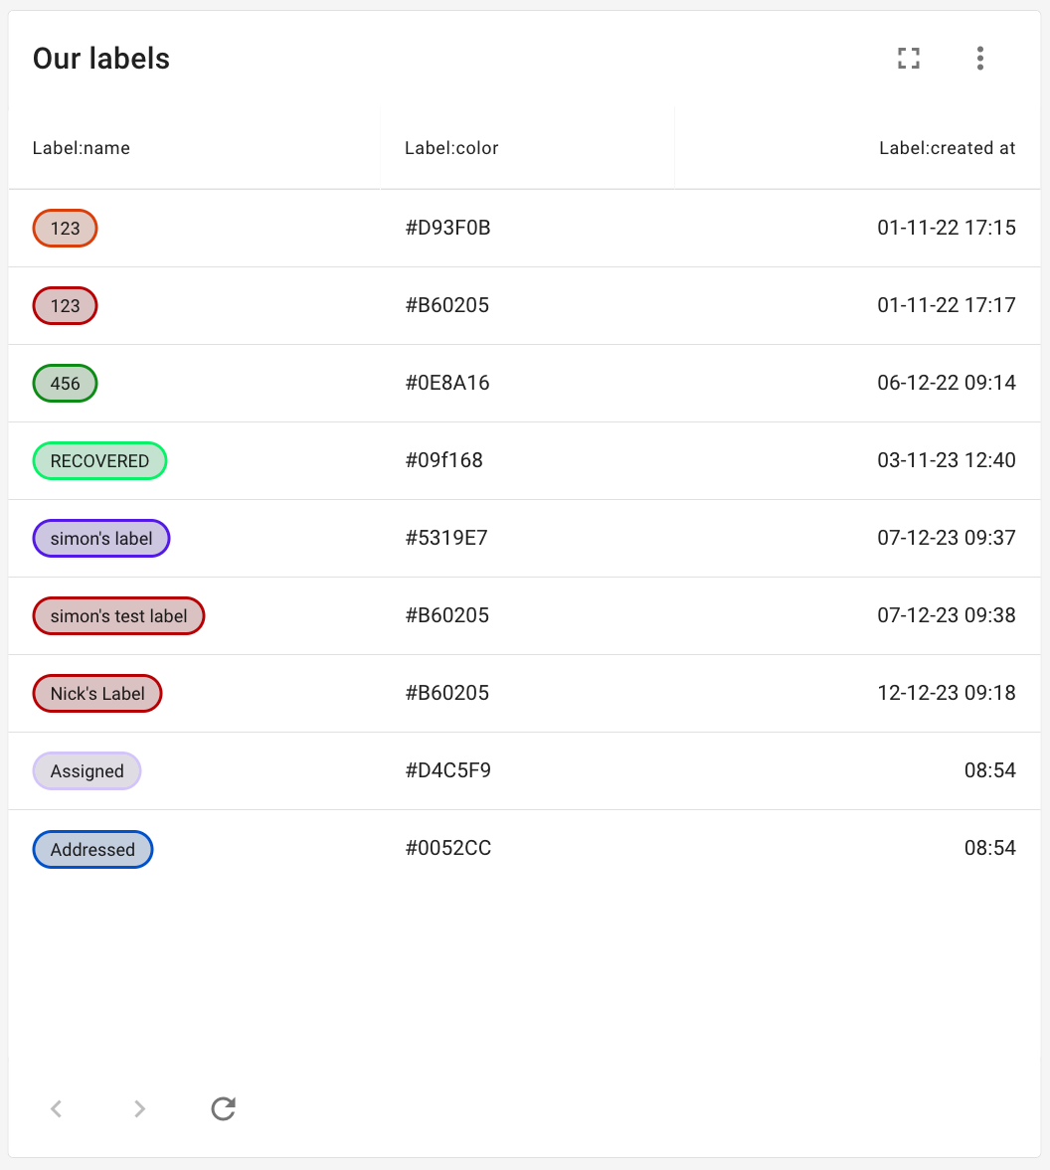
Task: Select the orange 123 label chip
Action: tap(65, 229)
